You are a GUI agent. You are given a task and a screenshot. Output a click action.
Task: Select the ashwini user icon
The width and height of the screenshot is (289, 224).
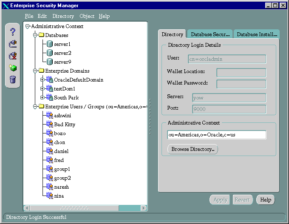(x=49, y=116)
